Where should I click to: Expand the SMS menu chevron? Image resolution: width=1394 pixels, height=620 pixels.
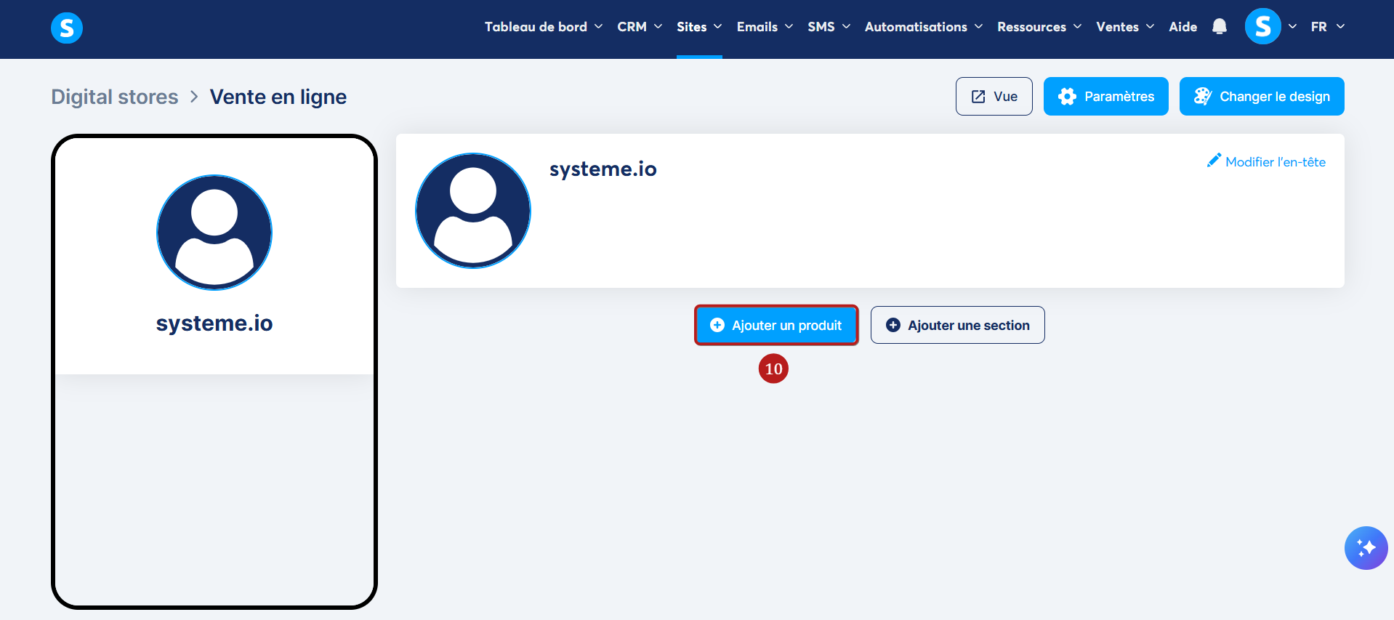point(846,26)
